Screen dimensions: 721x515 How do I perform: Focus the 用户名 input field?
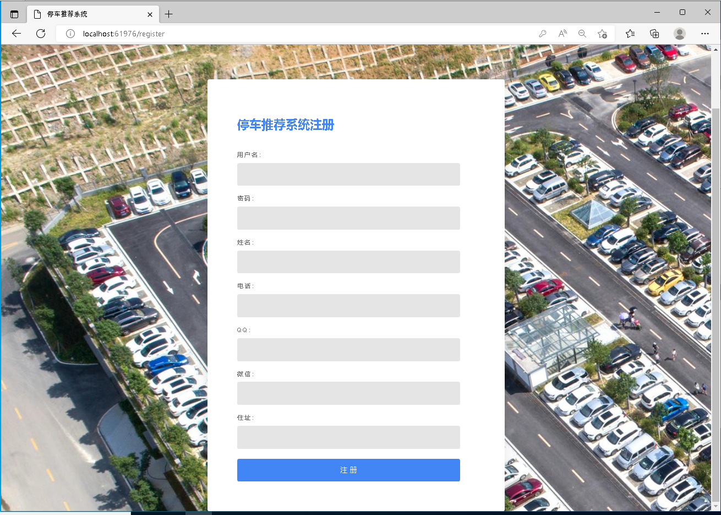348,174
